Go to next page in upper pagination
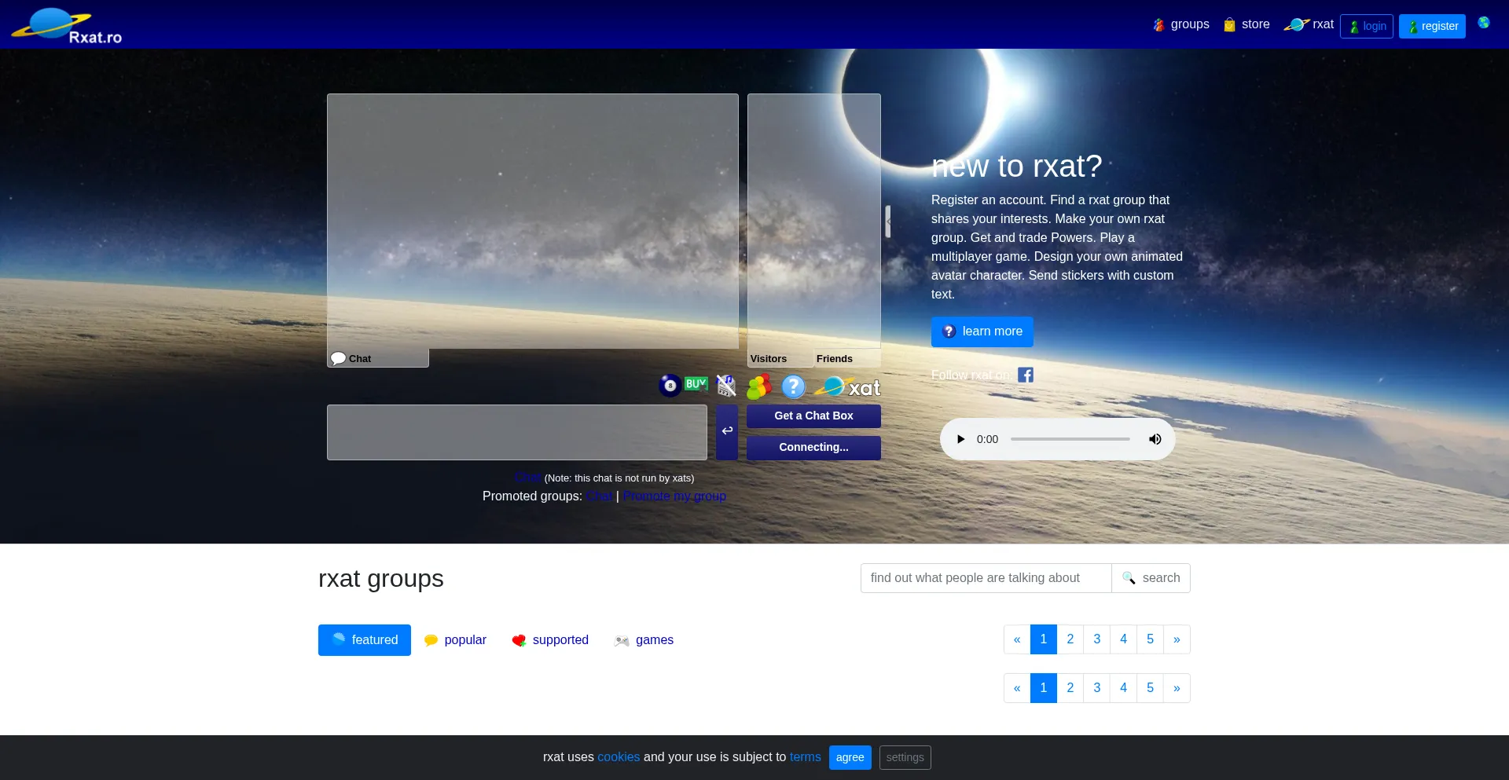The image size is (1509, 780). coord(1177,639)
